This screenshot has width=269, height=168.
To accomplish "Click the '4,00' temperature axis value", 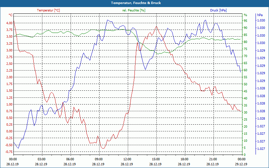I will [9, 23].
